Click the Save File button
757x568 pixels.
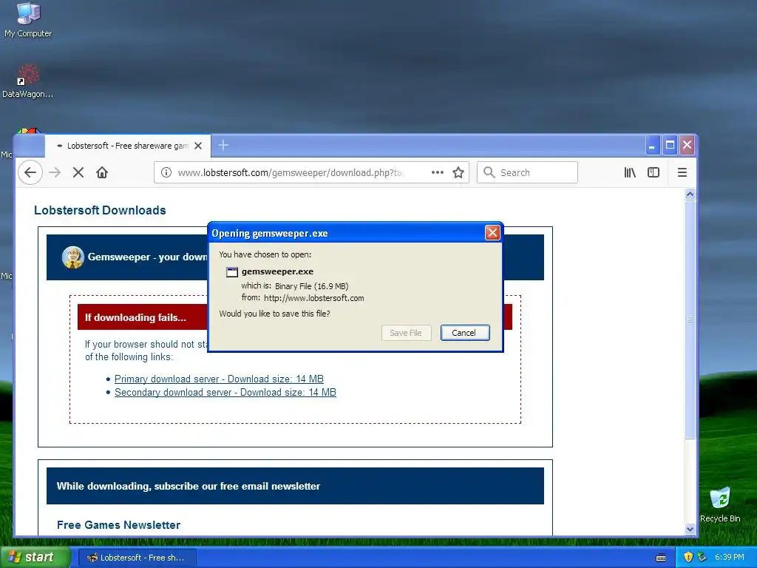tap(406, 333)
